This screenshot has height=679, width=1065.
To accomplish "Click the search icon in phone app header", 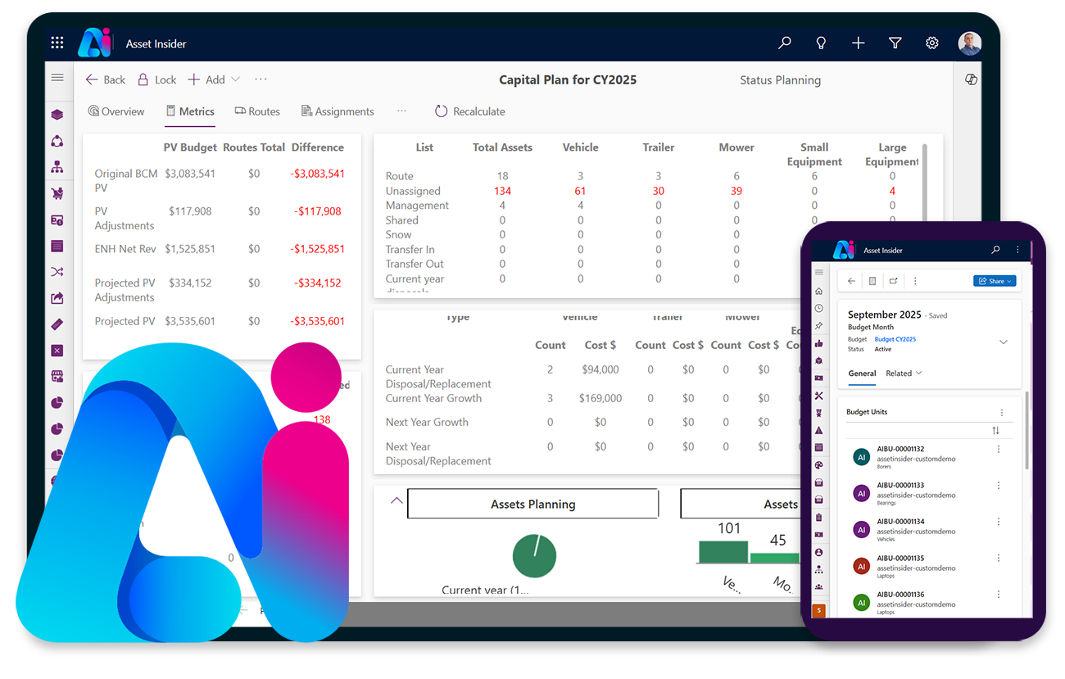I will point(995,250).
